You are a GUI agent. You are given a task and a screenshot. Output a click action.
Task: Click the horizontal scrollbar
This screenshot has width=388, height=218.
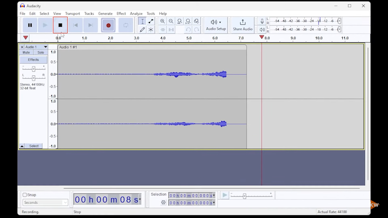tap(211, 188)
